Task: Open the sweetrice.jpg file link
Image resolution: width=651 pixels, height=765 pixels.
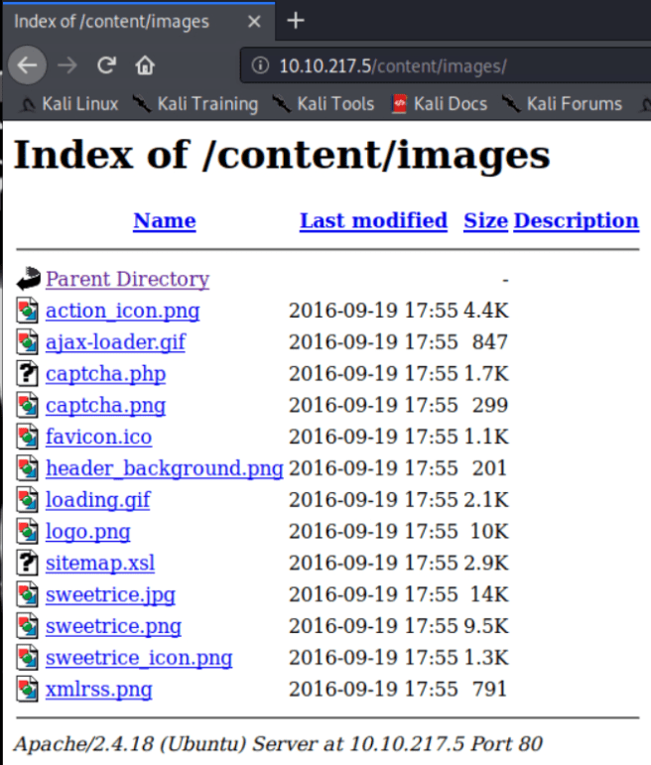Action: (110, 595)
